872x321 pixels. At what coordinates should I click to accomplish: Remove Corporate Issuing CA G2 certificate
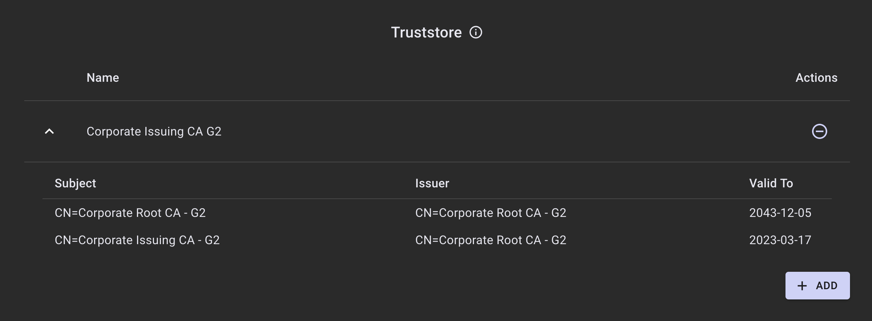pos(819,131)
